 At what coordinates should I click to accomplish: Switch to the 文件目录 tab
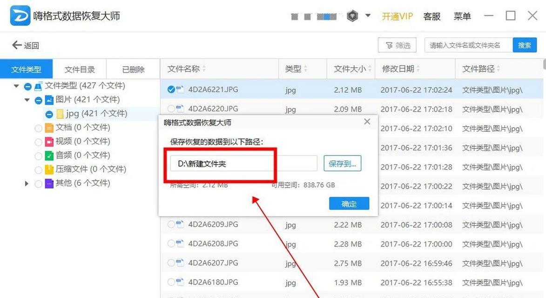pos(80,69)
